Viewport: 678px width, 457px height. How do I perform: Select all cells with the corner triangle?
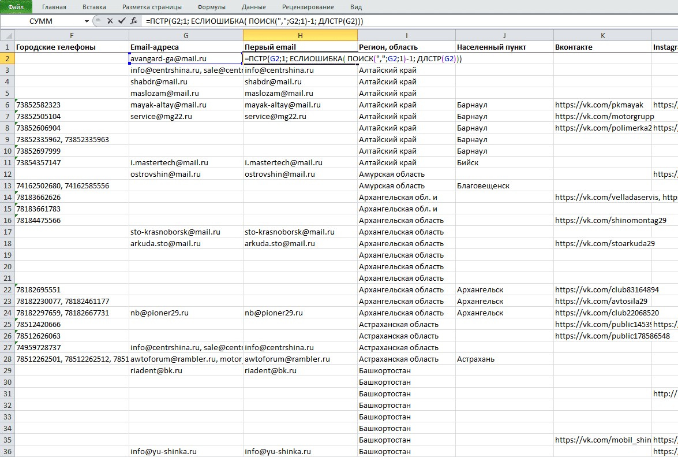click(x=8, y=35)
